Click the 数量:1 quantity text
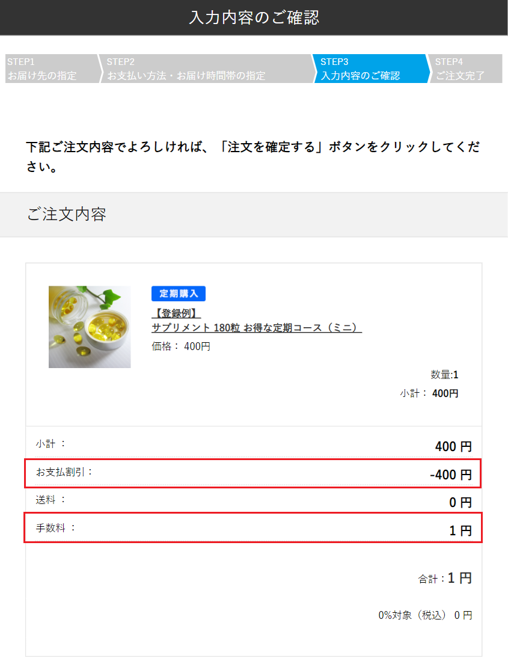The width and height of the screenshot is (508, 667). coord(444,375)
